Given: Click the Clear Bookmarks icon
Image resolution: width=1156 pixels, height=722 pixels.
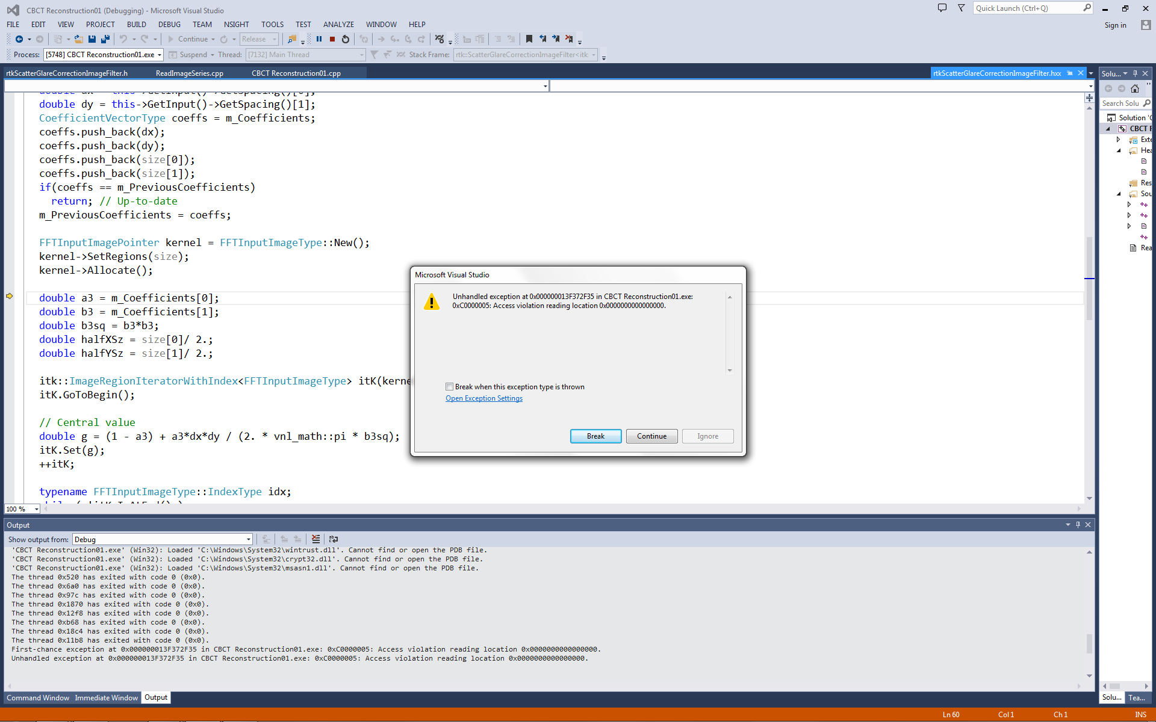Looking at the screenshot, I should click(x=569, y=39).
